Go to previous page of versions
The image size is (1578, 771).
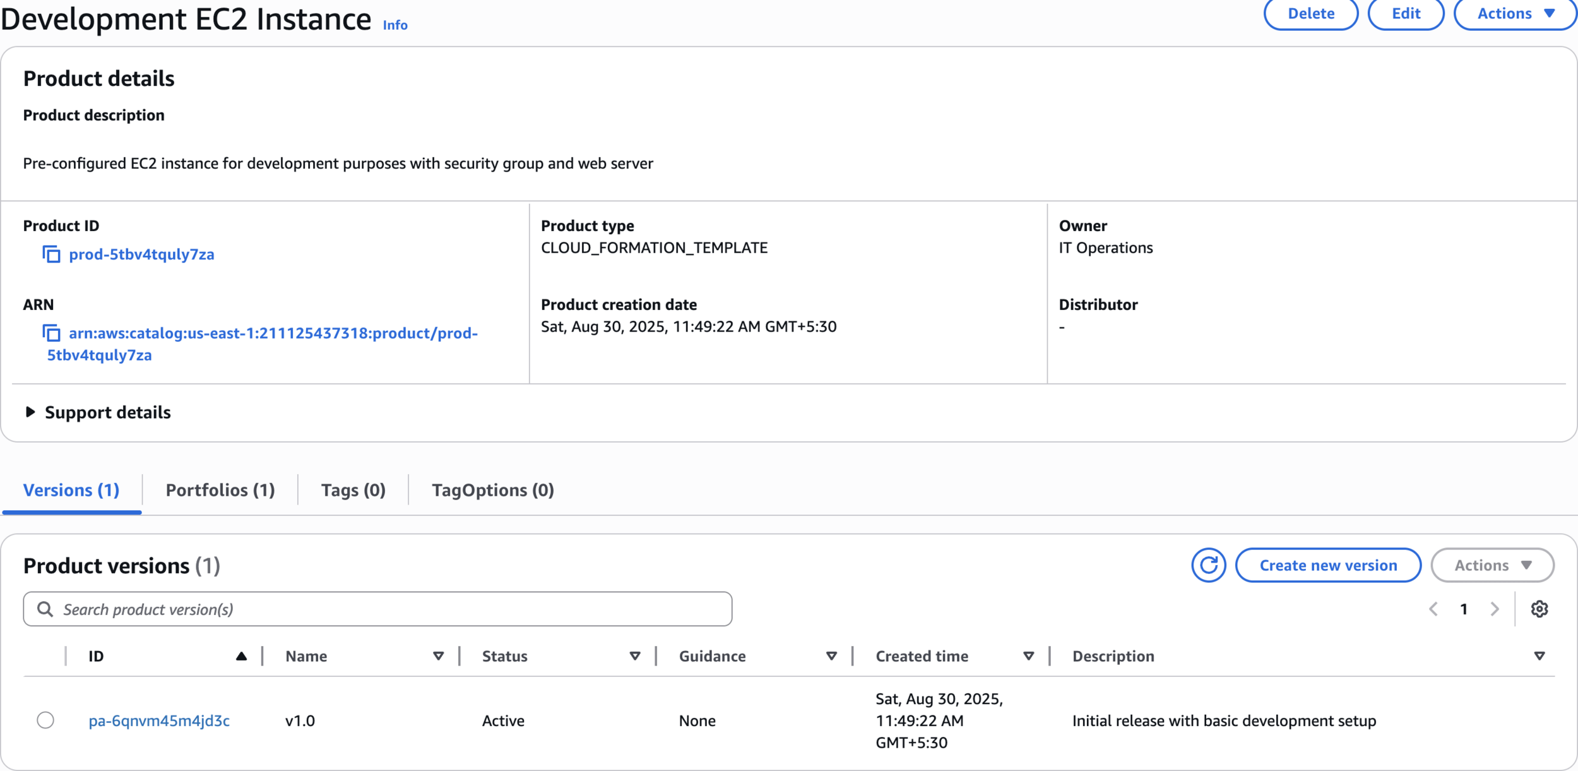1433,609
